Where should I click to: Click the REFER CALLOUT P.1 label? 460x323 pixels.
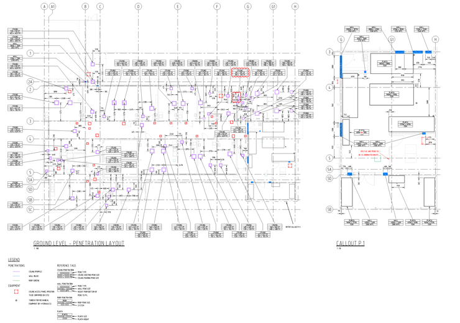pyautogui.click(x=292, y=227)
